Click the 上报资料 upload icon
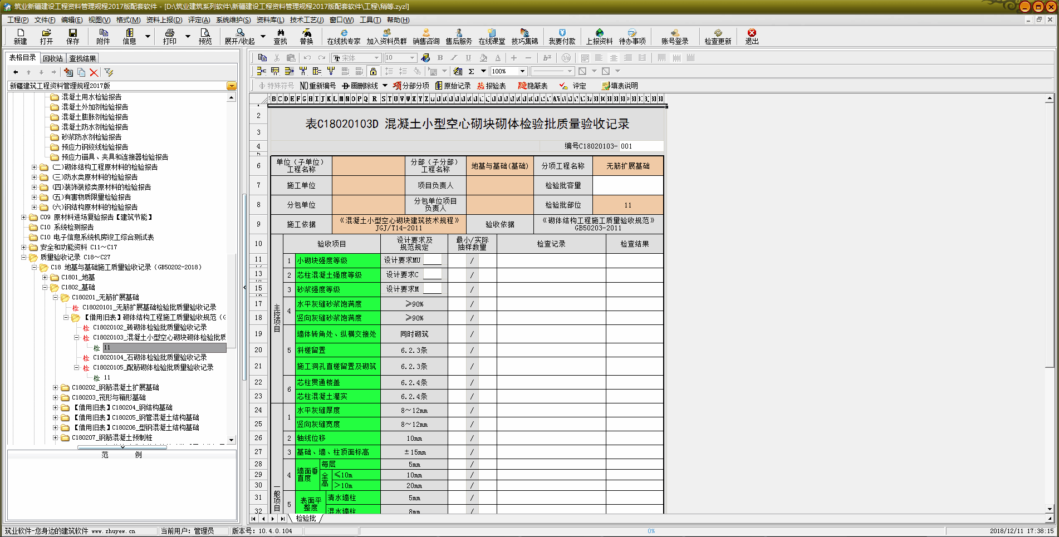 point(599,36)
